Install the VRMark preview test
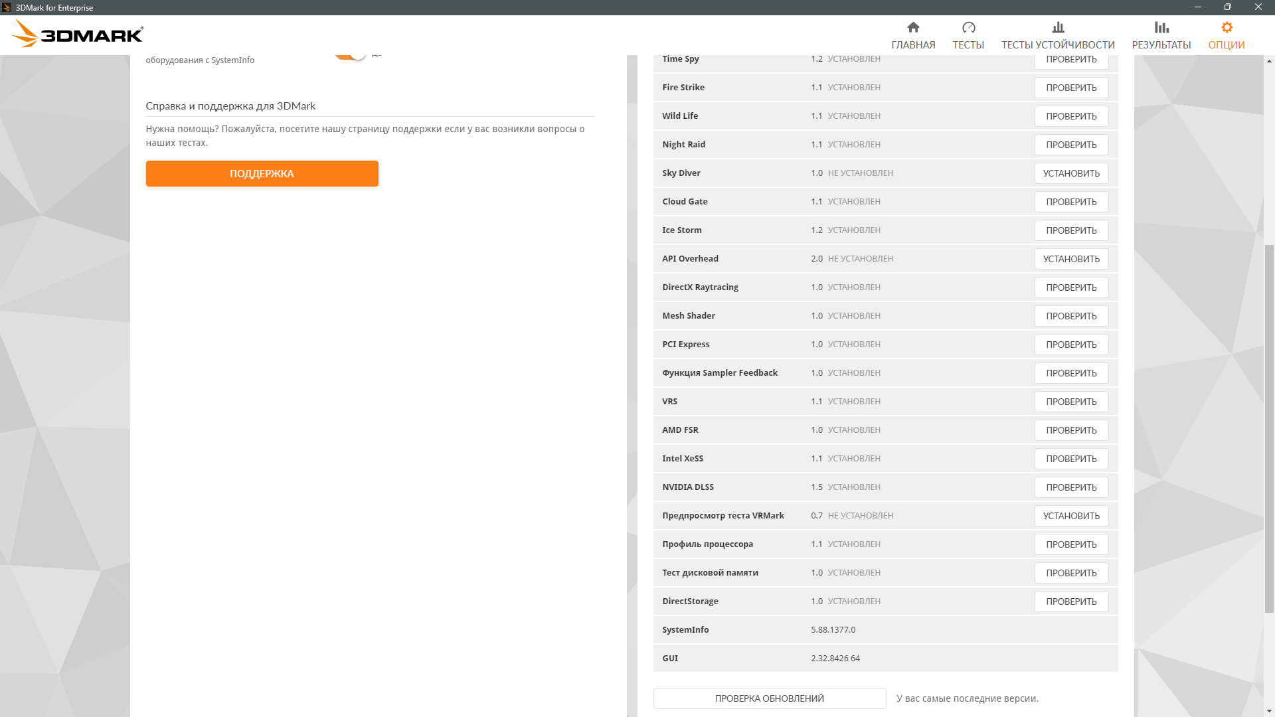 [x=1071, y=516]
